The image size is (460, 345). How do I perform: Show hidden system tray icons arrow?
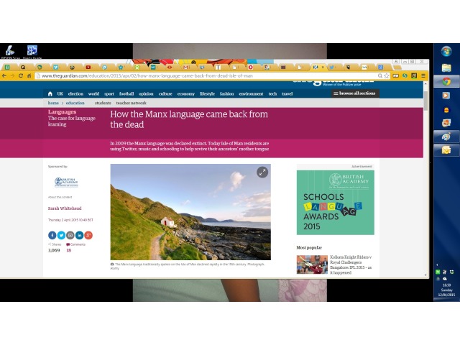coord(437,265)
